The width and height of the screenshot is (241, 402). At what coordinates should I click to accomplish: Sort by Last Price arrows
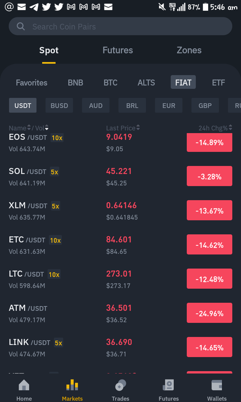[x=138, y=127]
